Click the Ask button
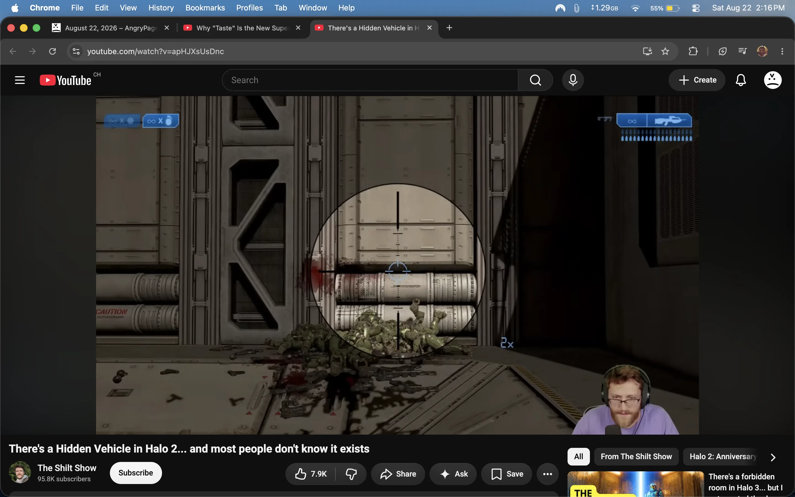Viewport: 795px width, 497px height. coord(453,474)
